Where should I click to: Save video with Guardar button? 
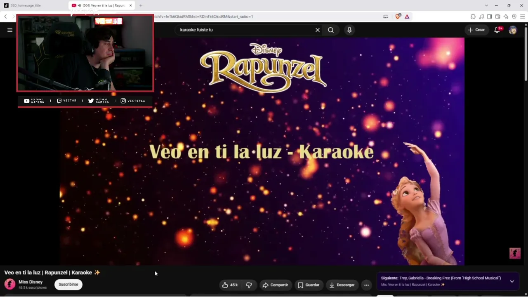pos(309,285)
